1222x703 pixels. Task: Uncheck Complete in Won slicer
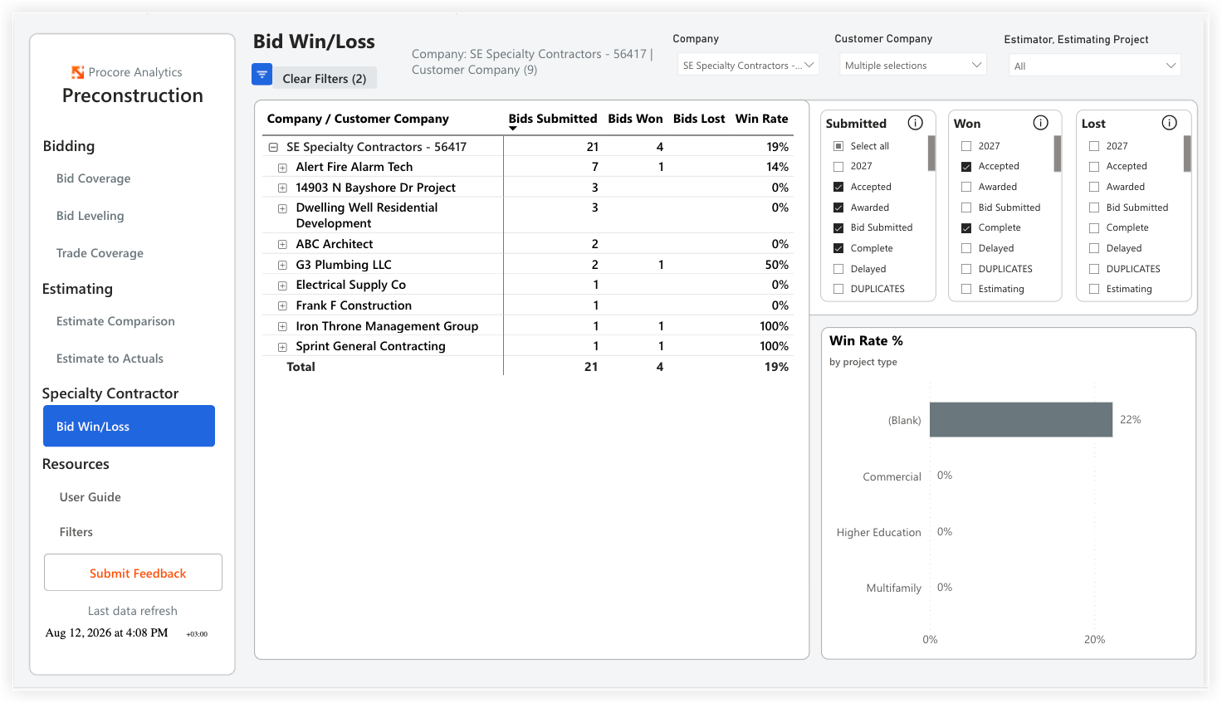coord(966,227)
